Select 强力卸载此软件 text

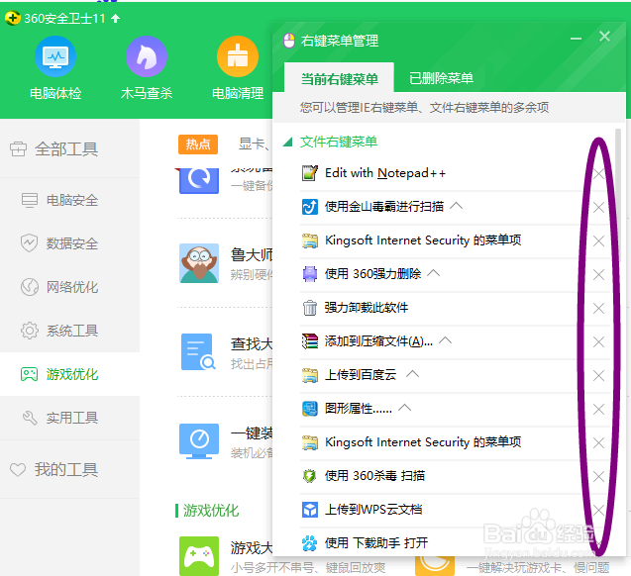tap(367, 308)
